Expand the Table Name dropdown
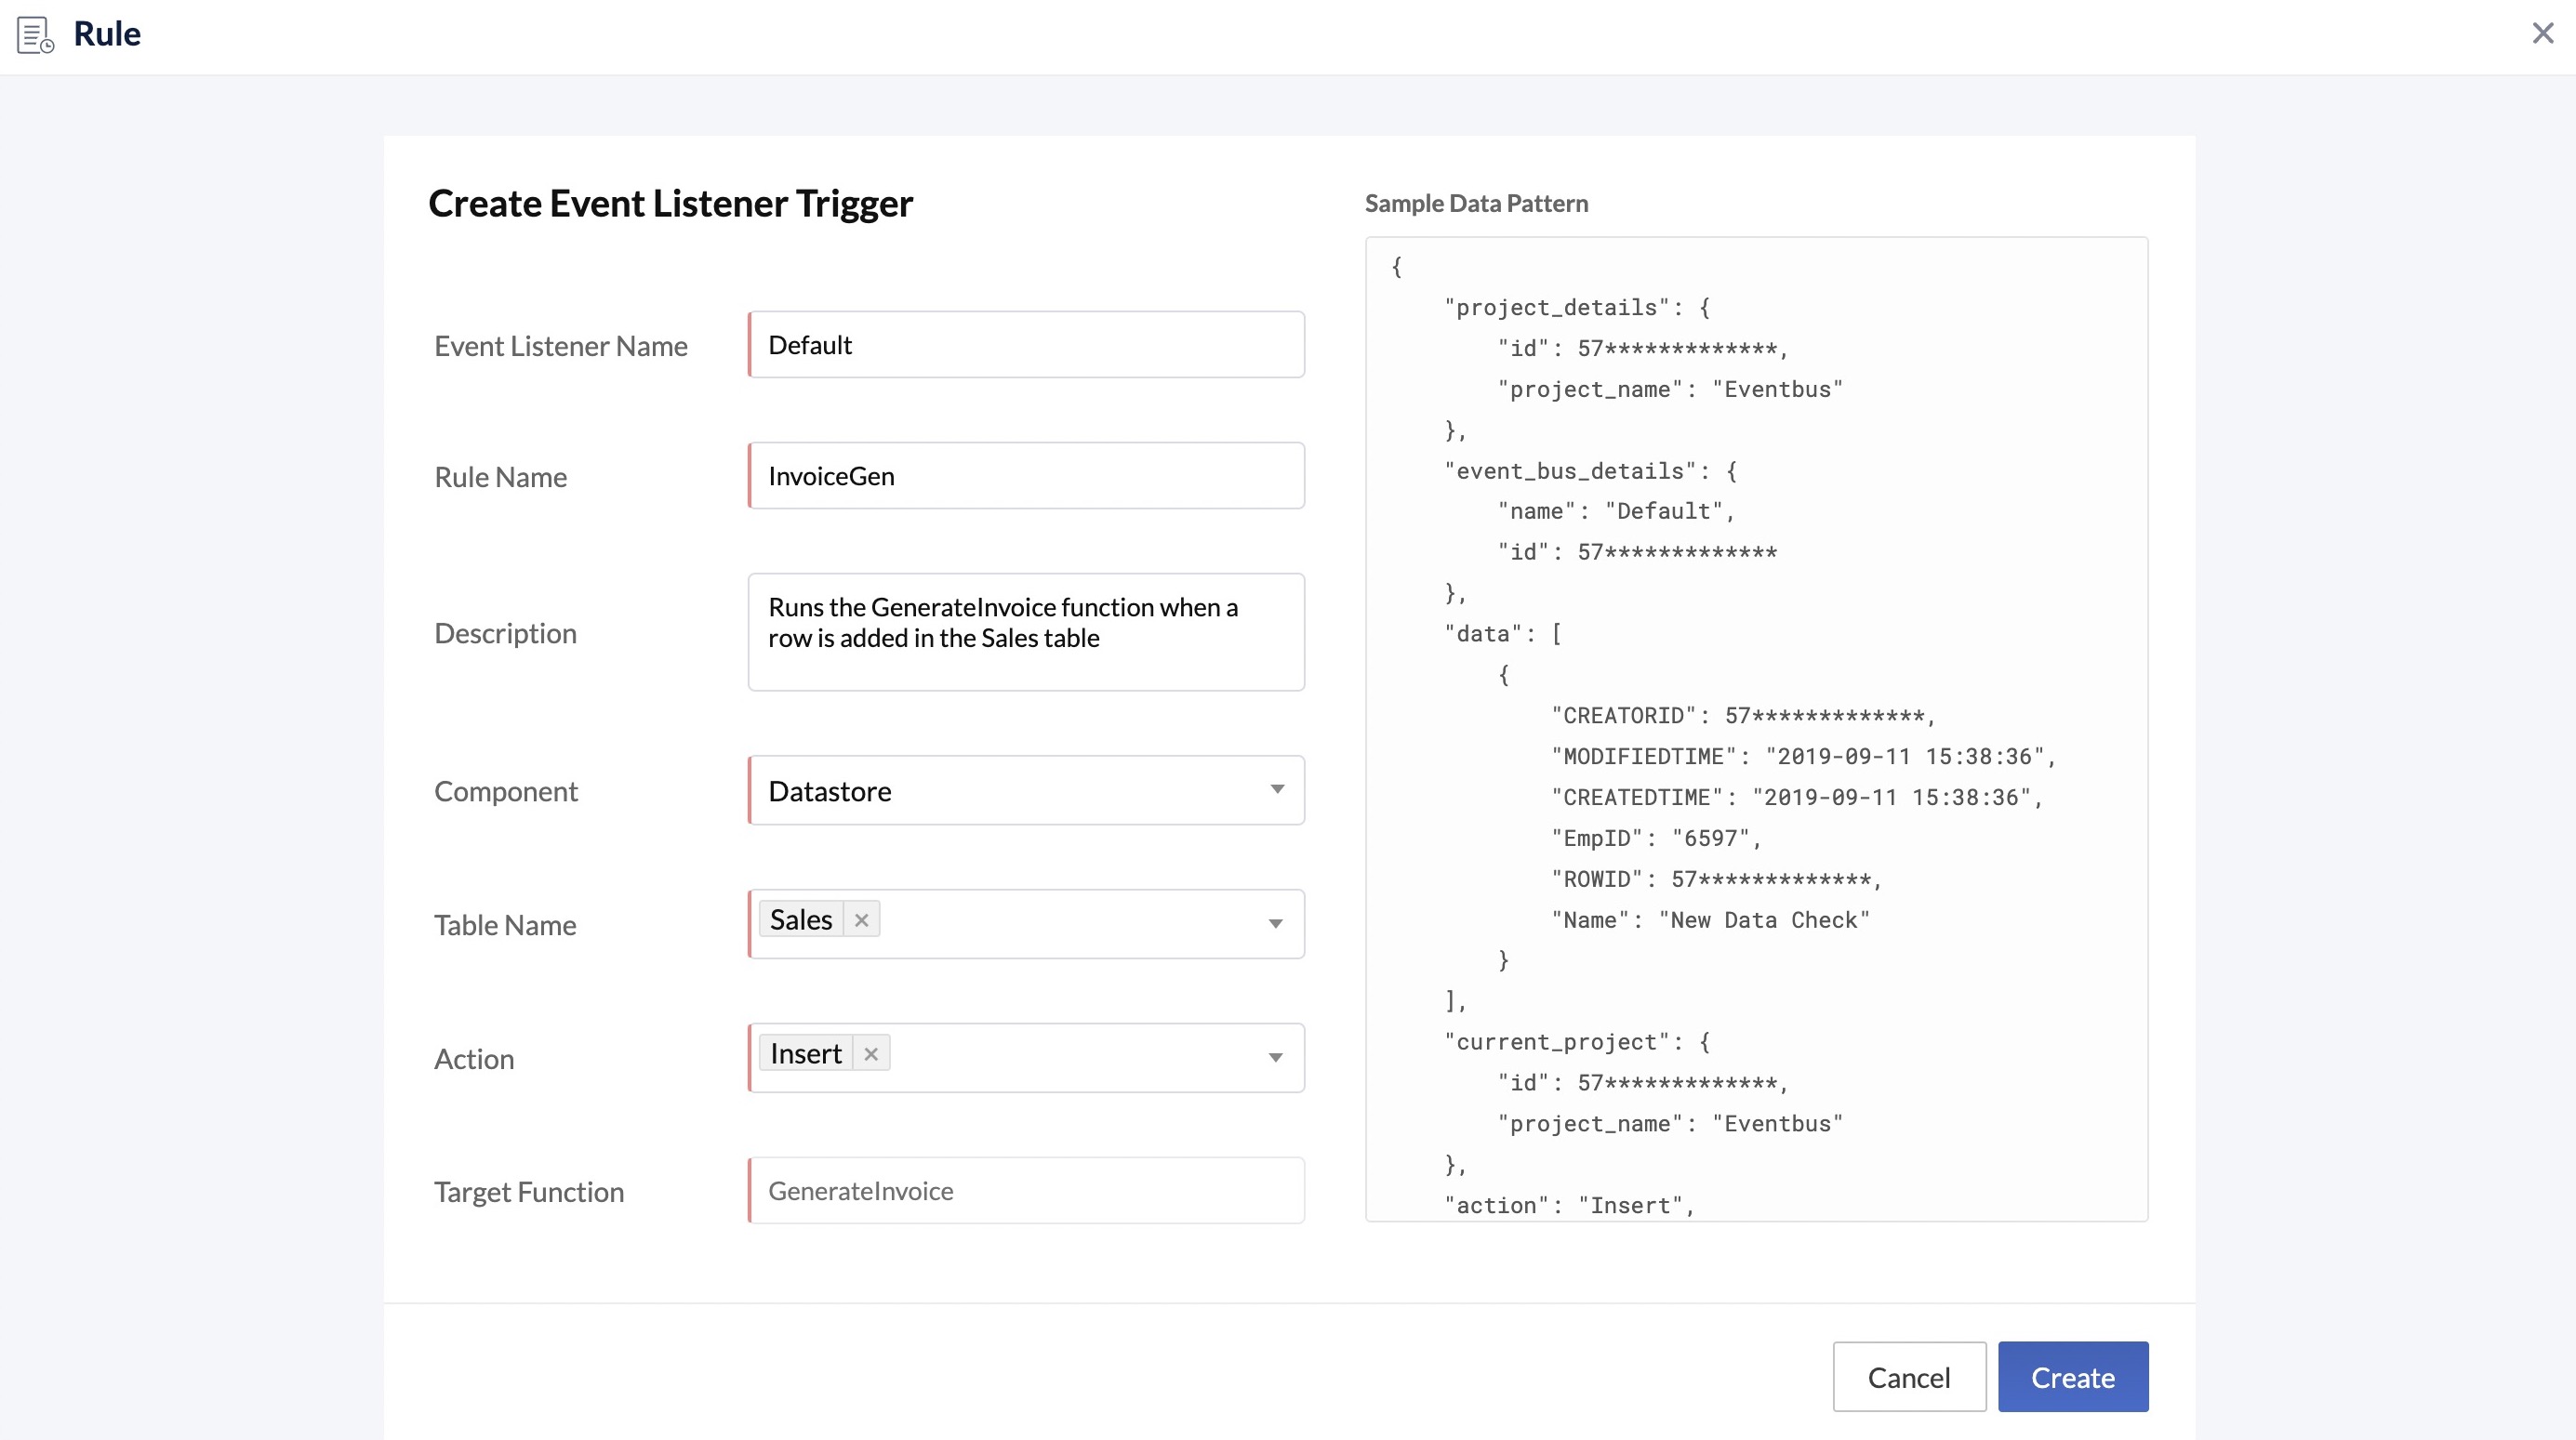The image size is (2576, 1440). (x=1277, y=924)
